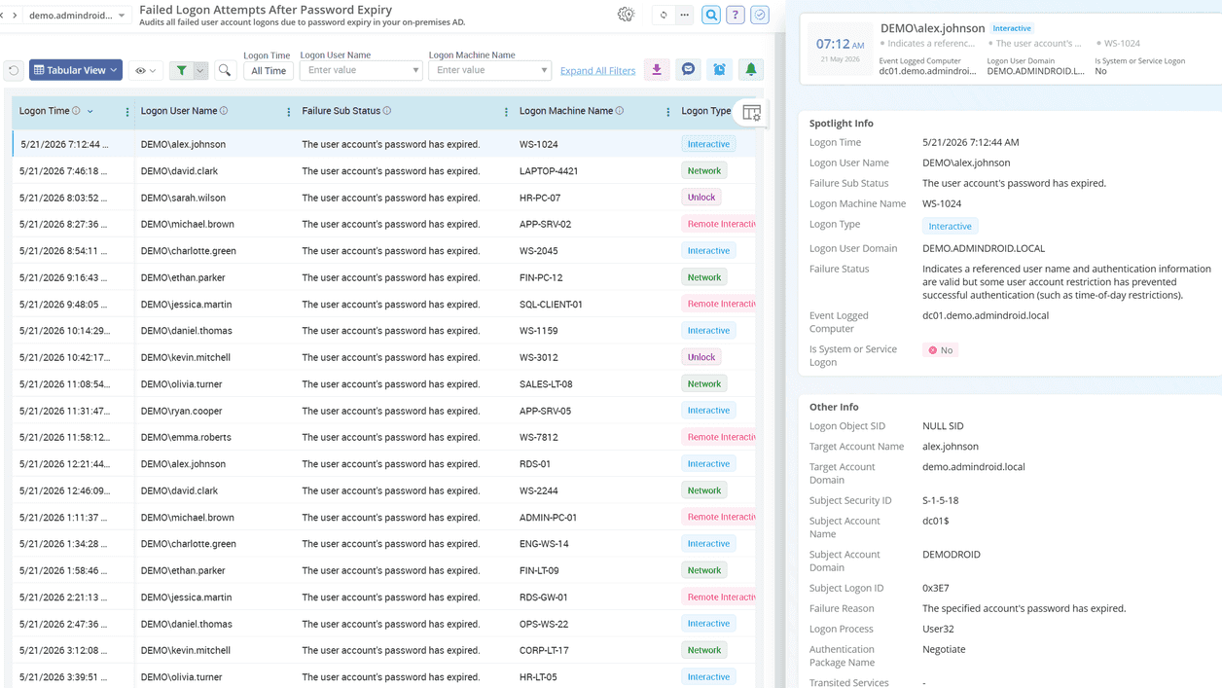This screenshot has width=1222, height=688.
Task: Click the checkmark circle icon in header
Action: click(760, 15)
